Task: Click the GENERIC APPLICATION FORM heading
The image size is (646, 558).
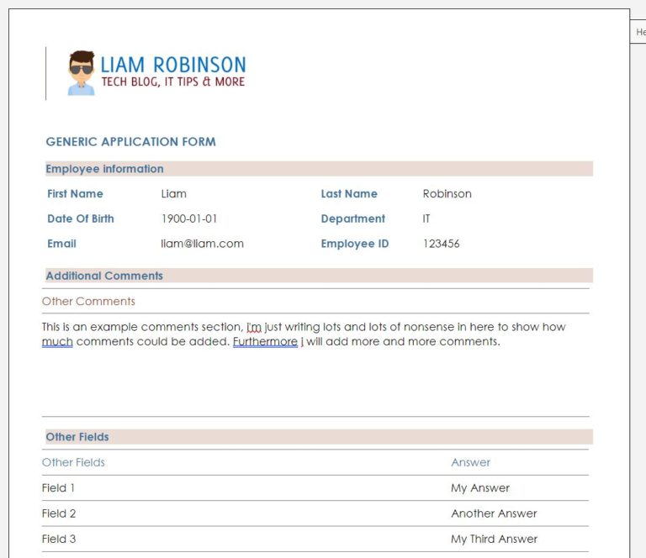Action: 130,141
